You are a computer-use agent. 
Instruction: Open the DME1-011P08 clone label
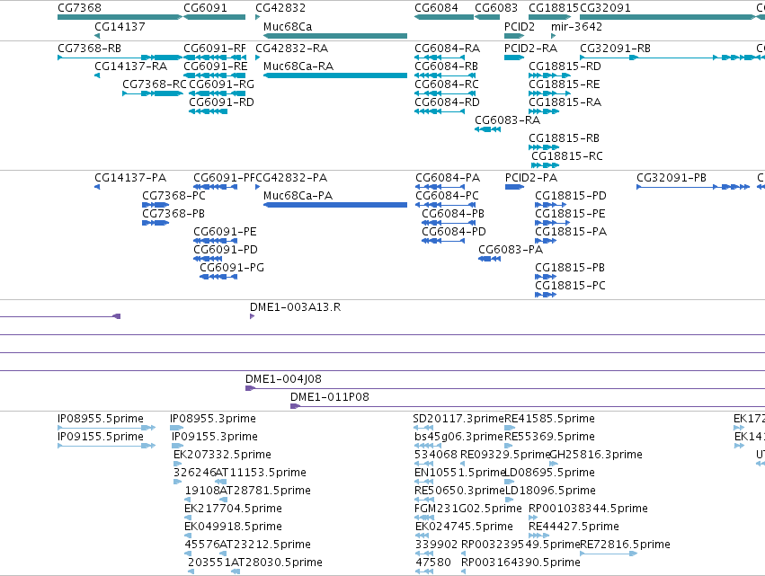tap(330, 397)
